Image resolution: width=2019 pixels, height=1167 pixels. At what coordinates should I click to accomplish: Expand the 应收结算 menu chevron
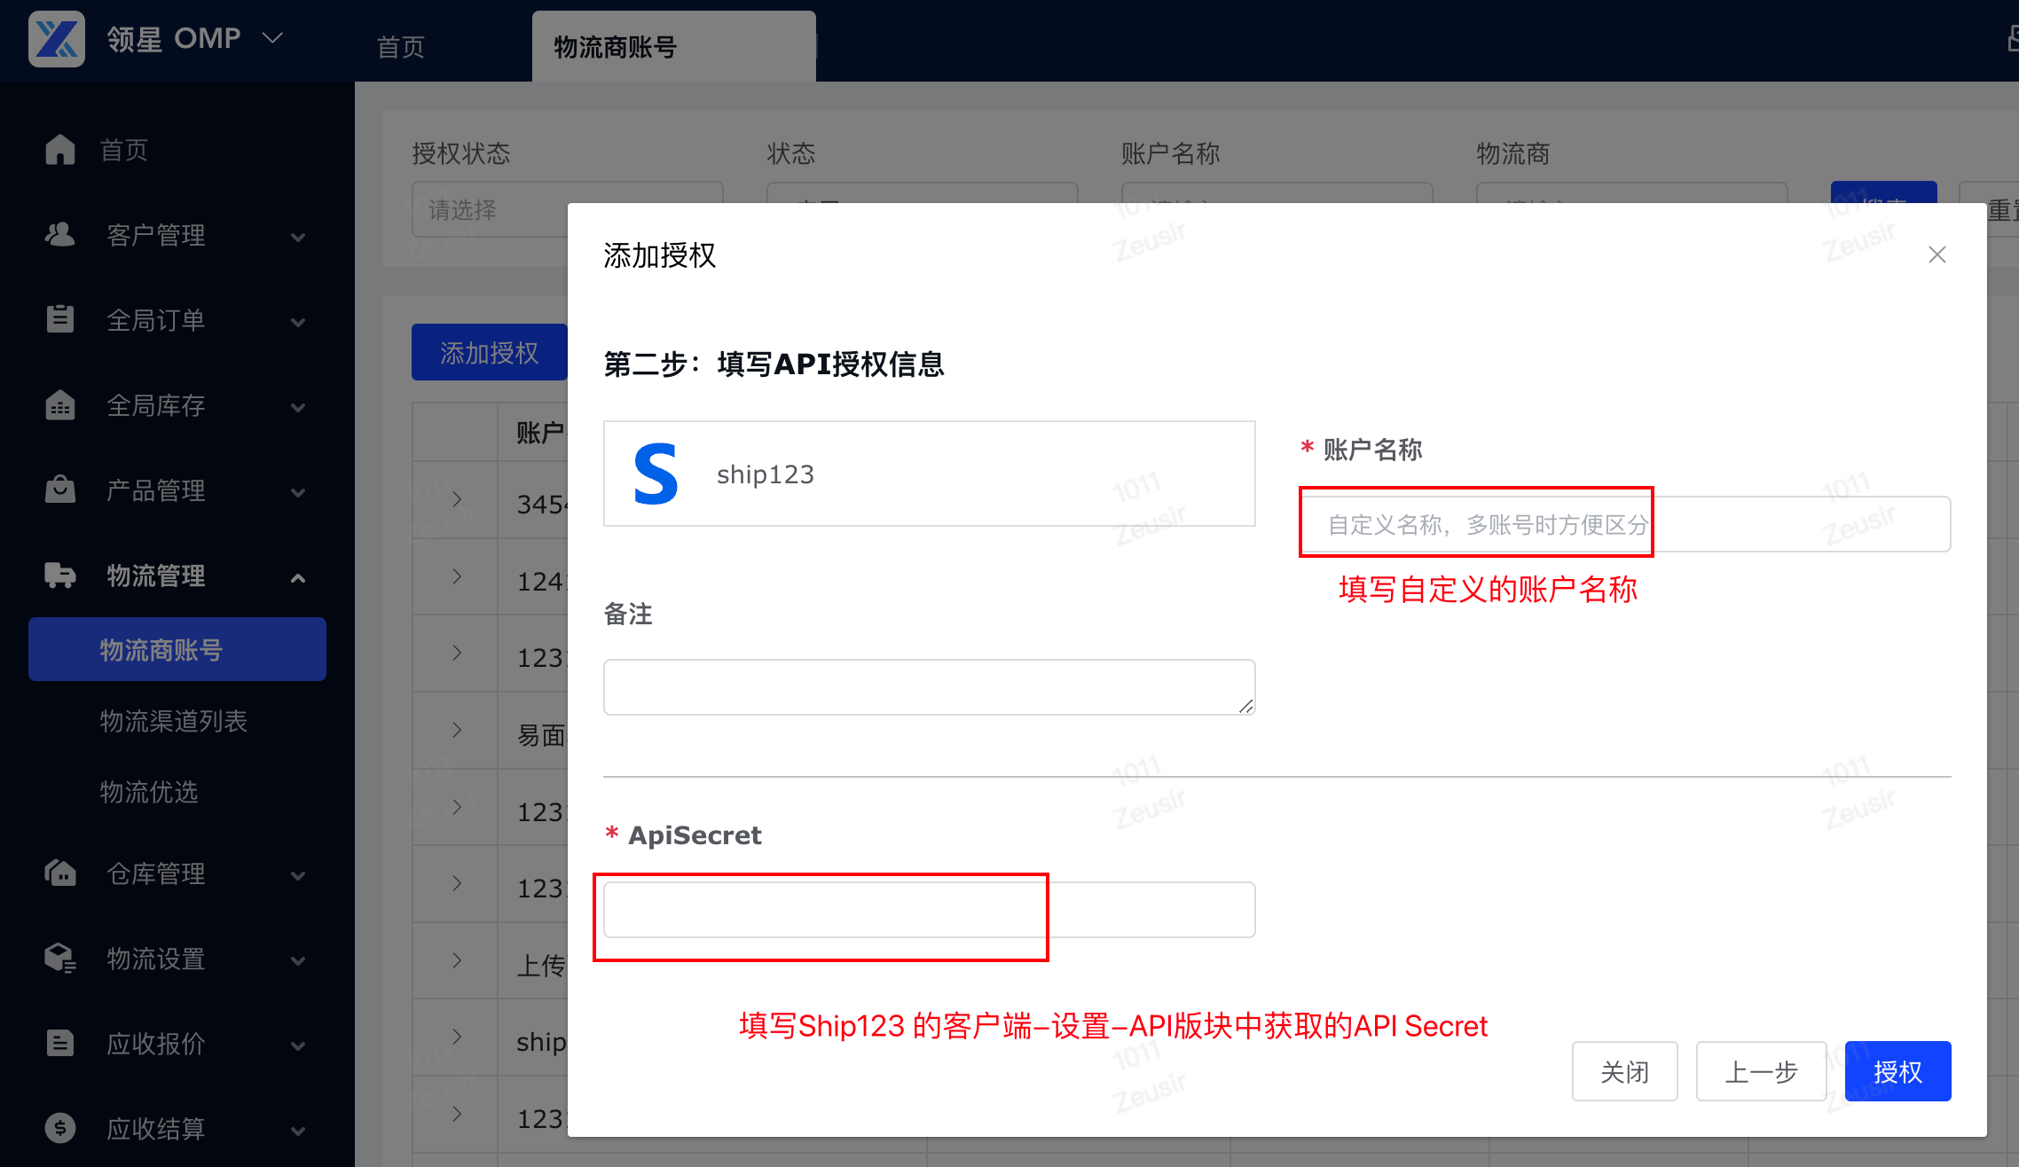[x=298, y=1131]
